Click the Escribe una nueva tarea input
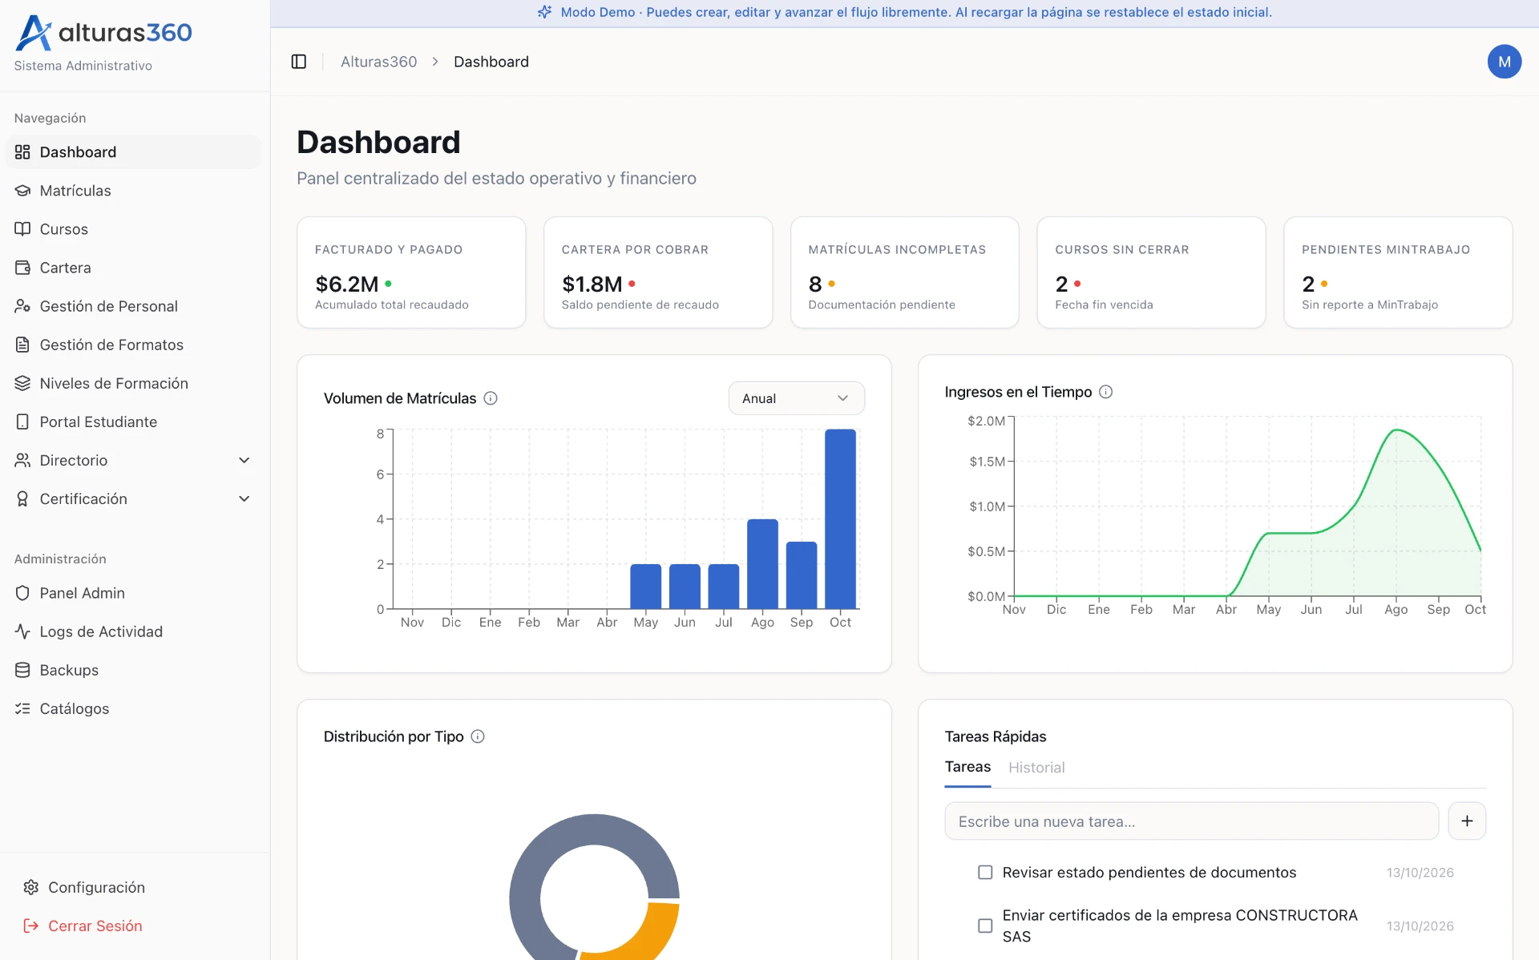The height and width of the screenshot is (960, 1539). (x=1191, y=821)
